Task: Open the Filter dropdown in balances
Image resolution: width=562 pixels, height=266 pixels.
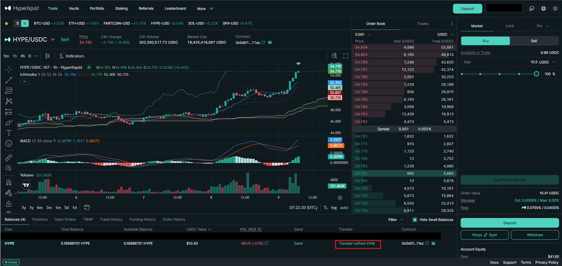Action: point(396,220)
